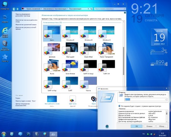Select the Soft7 2.0 black theme
The width and height of the screenshot is (171, 137).
point(106,67)
